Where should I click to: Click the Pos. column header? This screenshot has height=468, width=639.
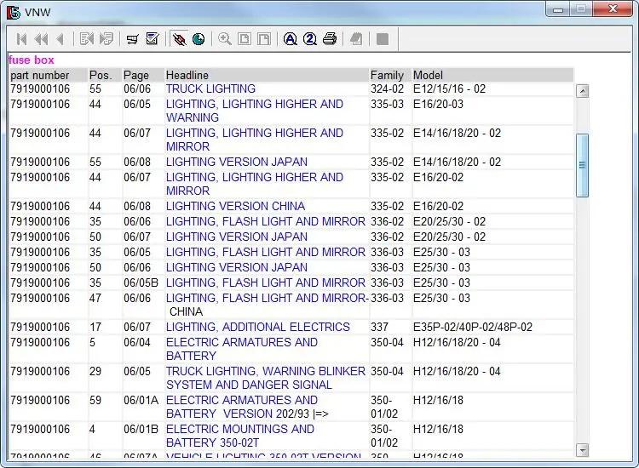pos(105,75)
